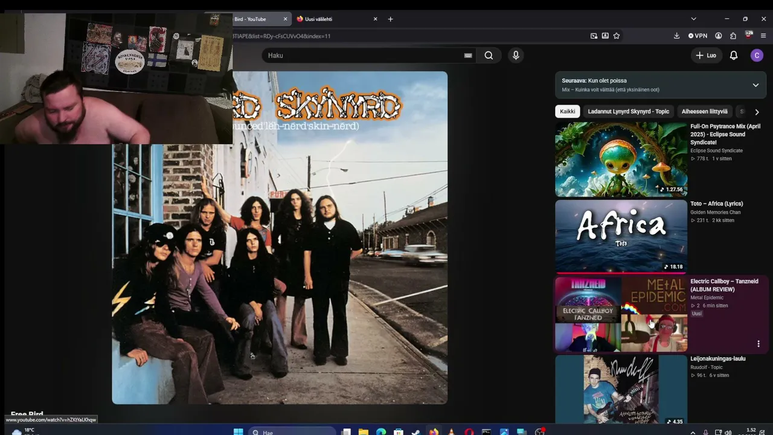The image size is (773, 435).
Task: Open Electric Callboy – Tanzneid album review title
Action: point(724,285)
